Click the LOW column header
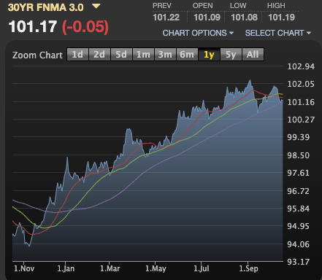 238,6
